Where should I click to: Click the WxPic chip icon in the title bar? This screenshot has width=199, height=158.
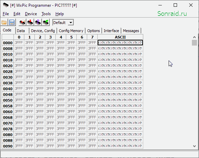[6, 5]
